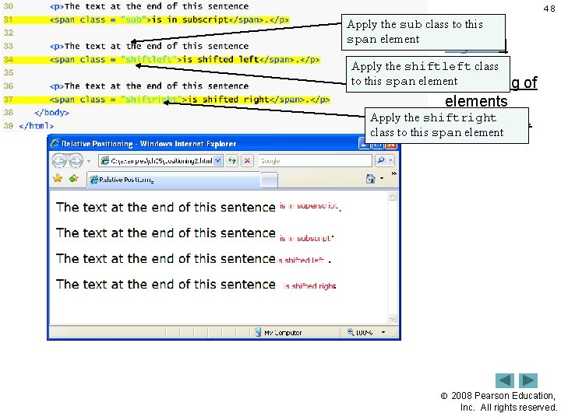Click the scrollbar down arrow in the browser
The height and width of the screenshot is (420, 561).
[x=393, y=319]
